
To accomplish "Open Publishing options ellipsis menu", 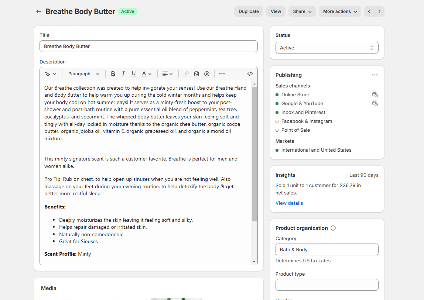I will pyautogui.click(x=375, y=75).
